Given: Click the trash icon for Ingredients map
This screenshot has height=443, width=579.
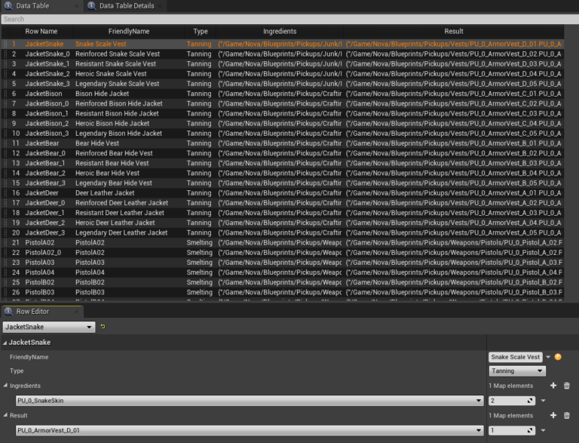Looking at the screenshot, I should coord(567,386).
